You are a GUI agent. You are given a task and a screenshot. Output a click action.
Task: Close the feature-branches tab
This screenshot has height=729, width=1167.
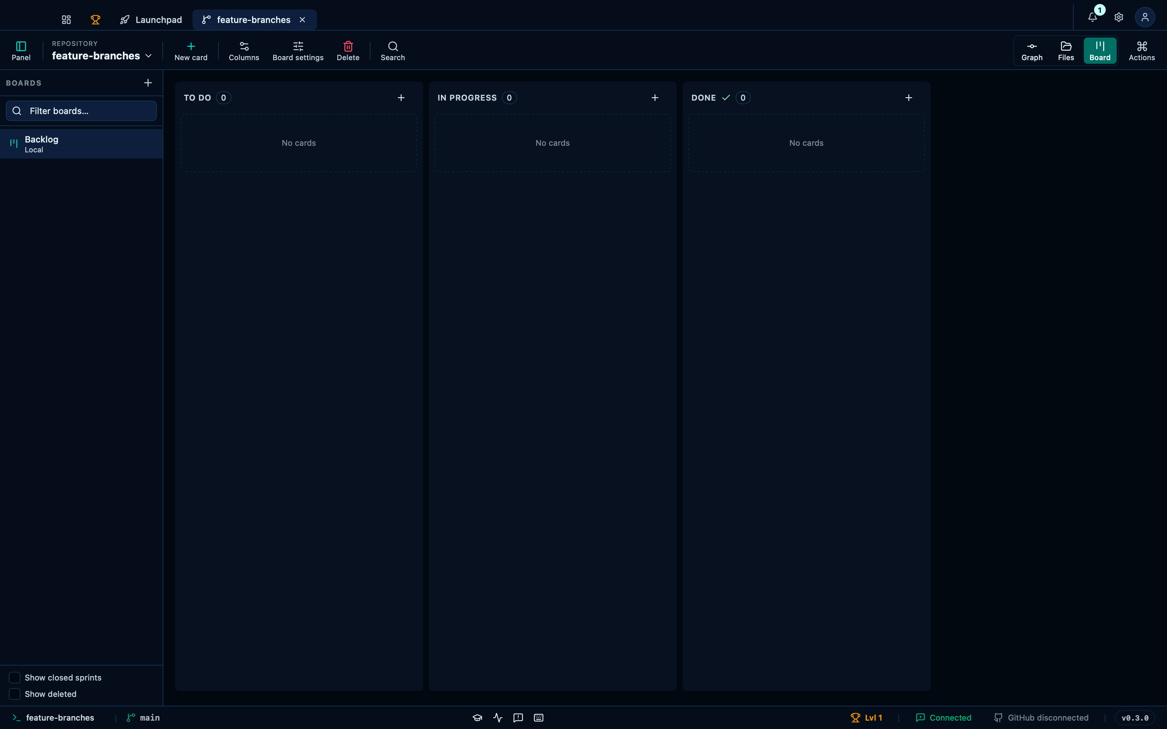[302, 20]
